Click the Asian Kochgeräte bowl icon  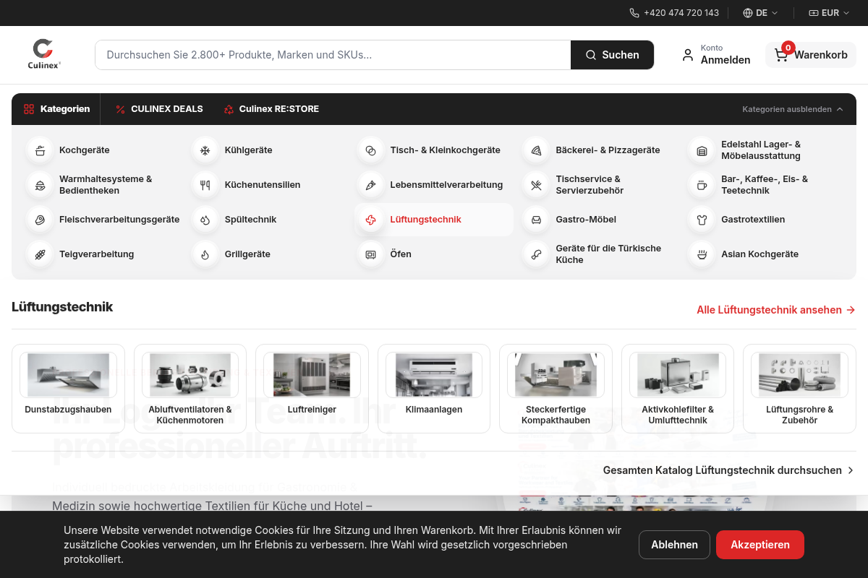(x=702, y=254)
